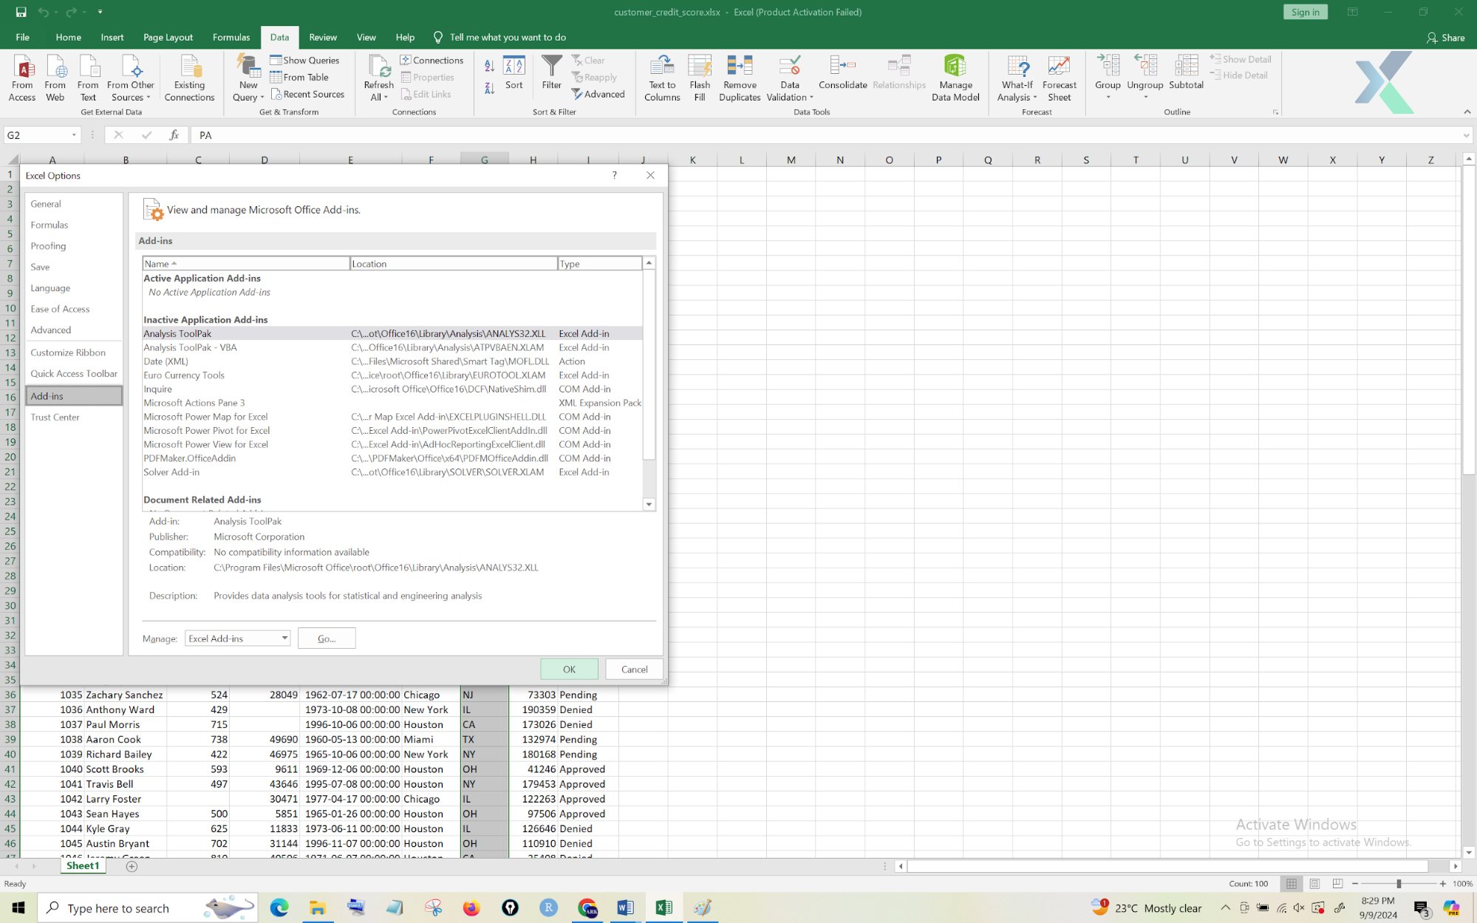Click the Sheet1 tab
The width and height of the screenshot is (1477, 923).
[83, 866]
